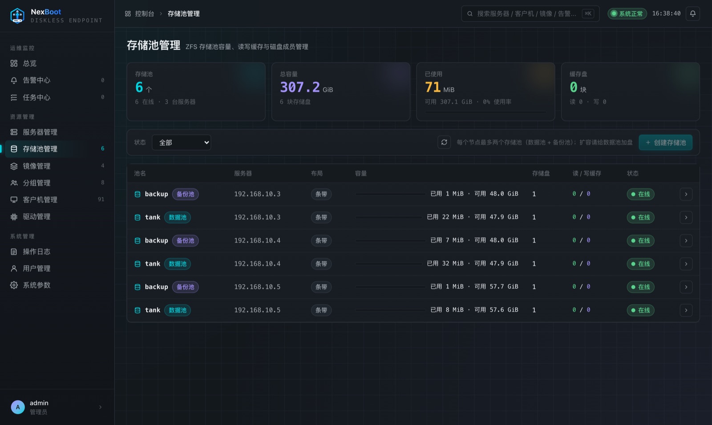Click the 创建存储池 button
The width and height of the screenshot is (712, 425).
pyautogui.click(x=665, y=142)
